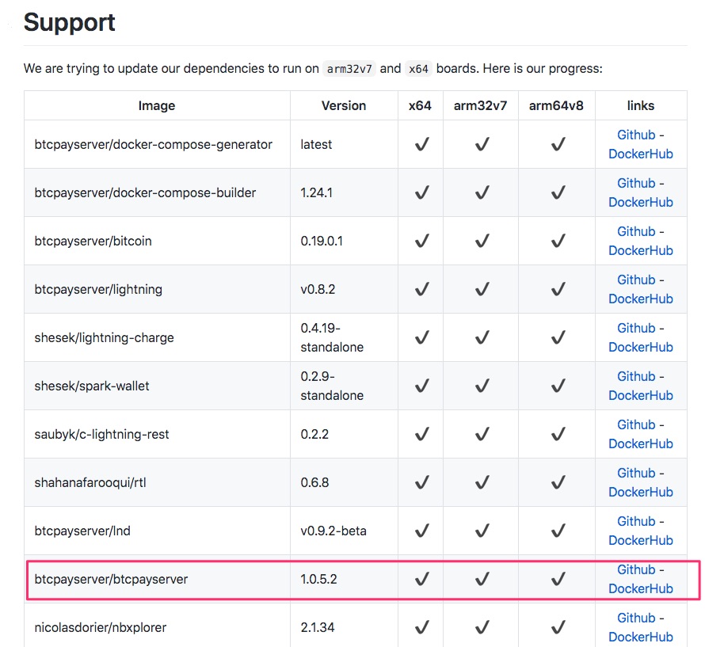Open Github link for shesek/lightning-charge
The image size is (705, 647).
(x=636, y=328)
